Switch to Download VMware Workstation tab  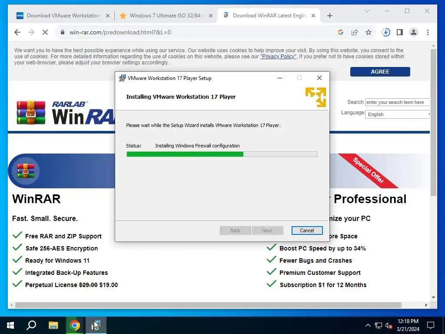[x=63, y=16]
